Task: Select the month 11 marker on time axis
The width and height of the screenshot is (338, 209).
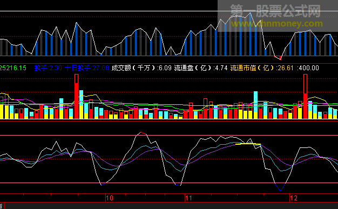Action: (x=188, y=198)
